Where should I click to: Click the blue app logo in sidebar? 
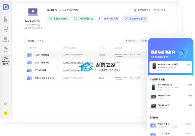tap(6, 7)
